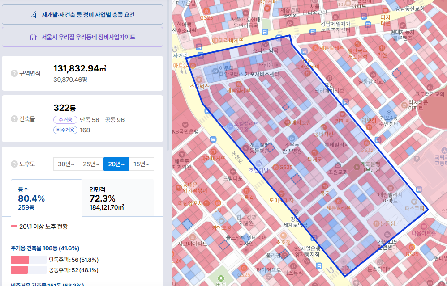Click the 단독주택 progress bar

pyautogui.click(x=29, y=260)
